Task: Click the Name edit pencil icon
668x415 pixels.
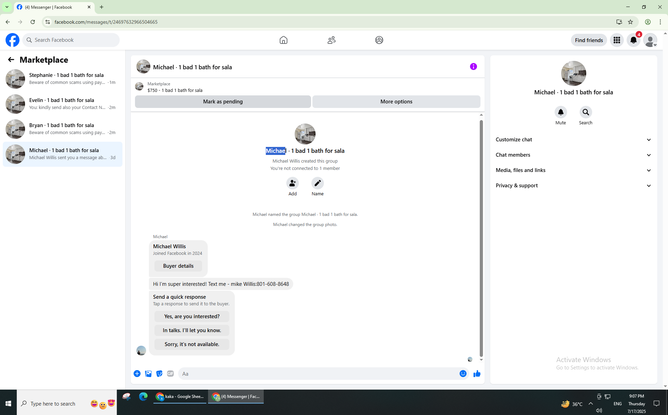Action: pyautogui.click(x=318, y=183)
